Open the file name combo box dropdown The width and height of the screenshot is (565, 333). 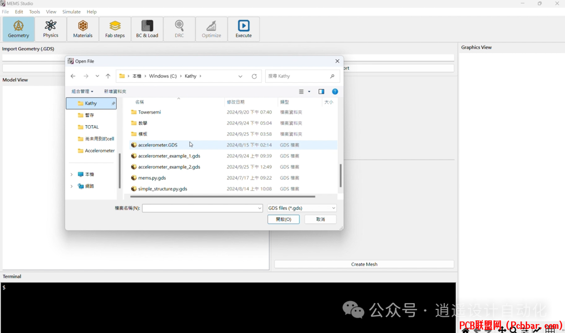(x=259, y=208)
